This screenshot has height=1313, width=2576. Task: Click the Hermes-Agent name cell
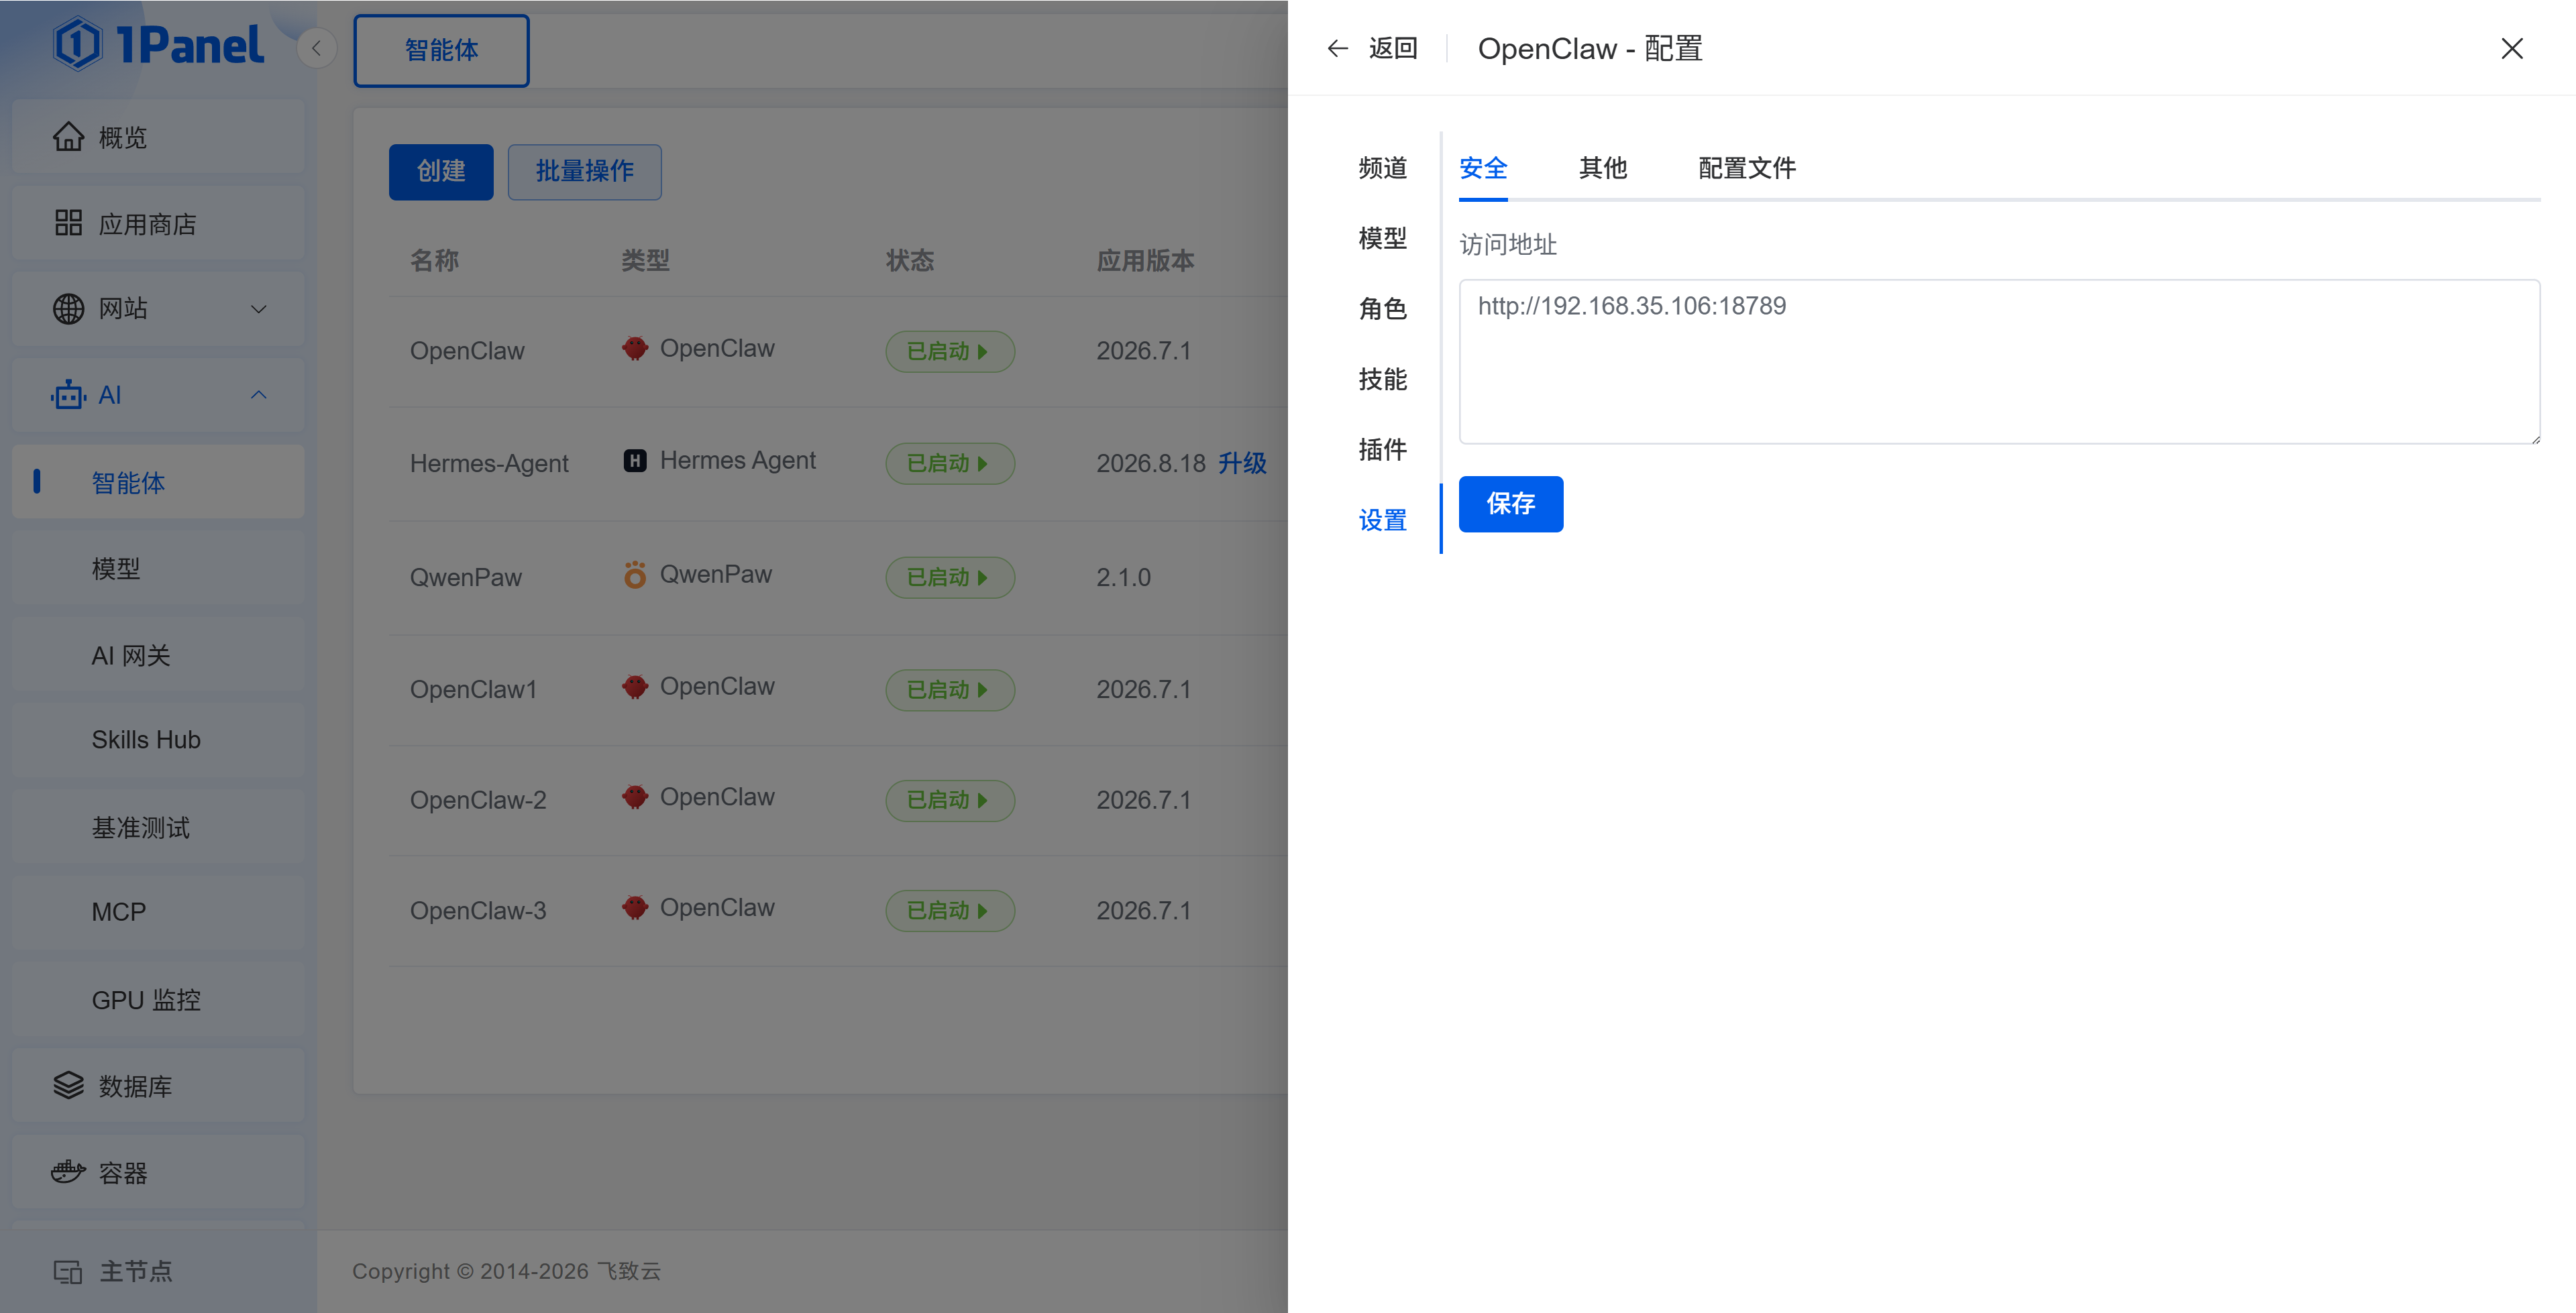tap(489, 463)
